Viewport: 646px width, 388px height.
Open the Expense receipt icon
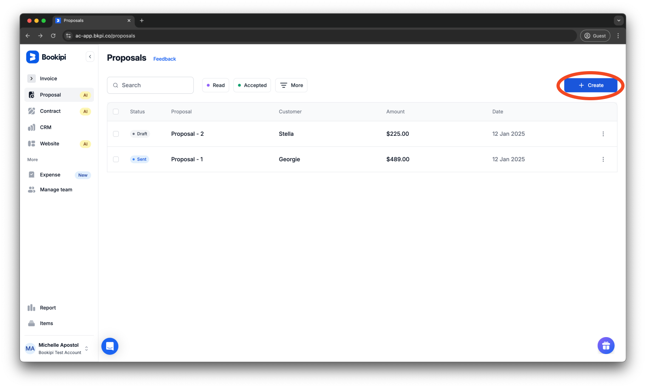tap(32, 175)
